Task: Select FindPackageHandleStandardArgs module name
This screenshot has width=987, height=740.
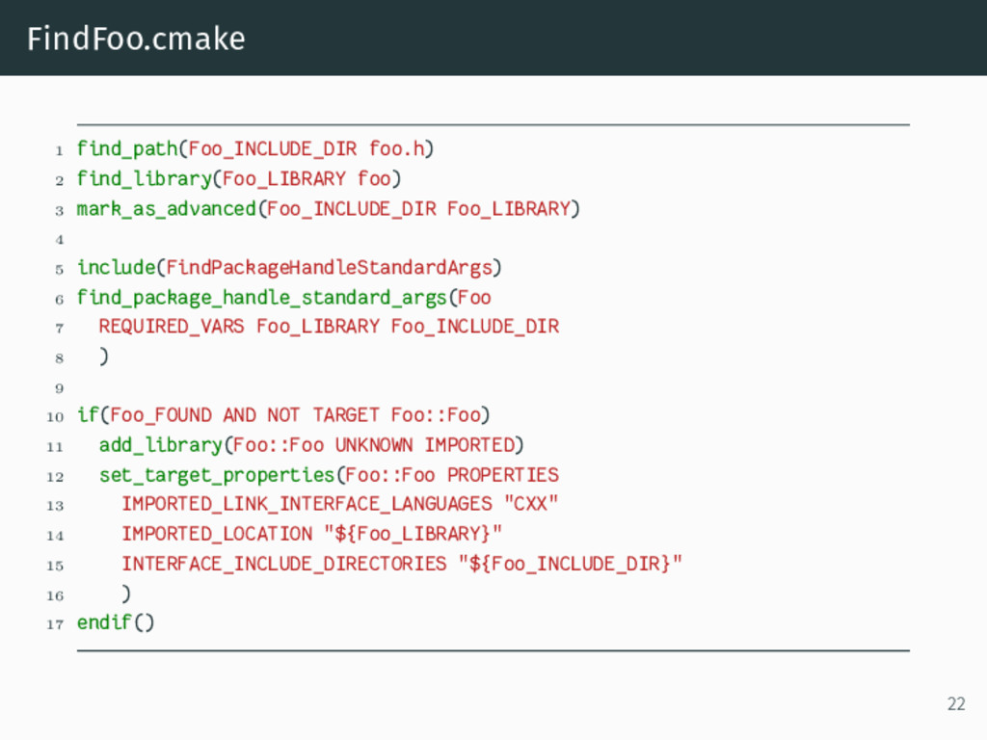Action: click(x=329, y=268)
